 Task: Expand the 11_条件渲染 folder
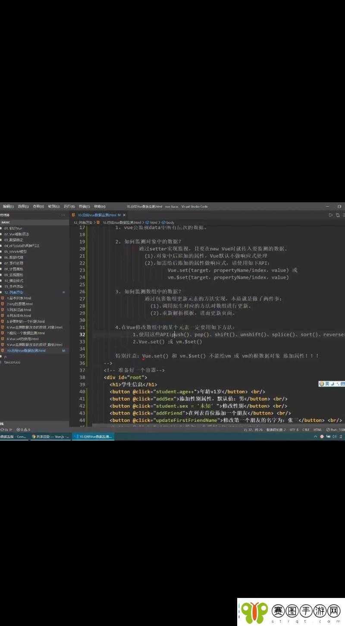pos(13,286)
